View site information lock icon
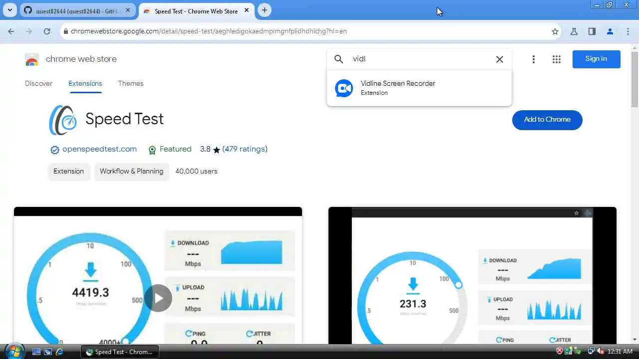 coord(65,31)
